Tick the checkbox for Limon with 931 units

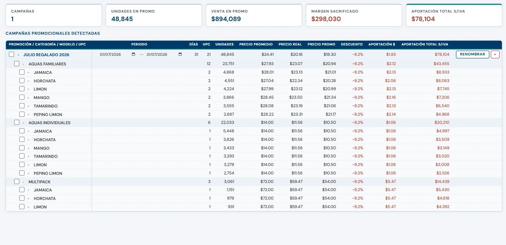click(x=22, y=207)
